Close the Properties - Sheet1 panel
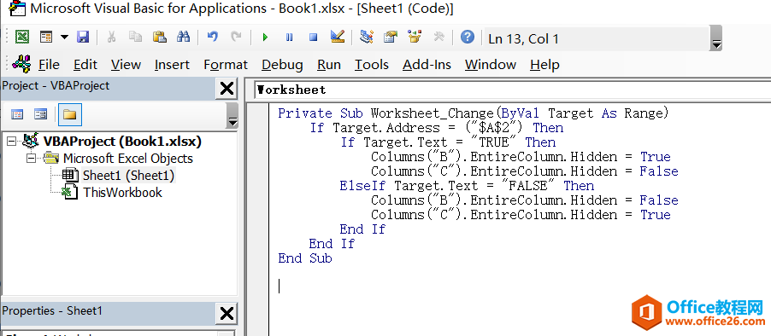771x336 pixels. (227, 314)
